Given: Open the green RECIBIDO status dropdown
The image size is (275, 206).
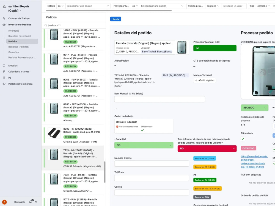Looking at the screenshot, I should point(254,108).
